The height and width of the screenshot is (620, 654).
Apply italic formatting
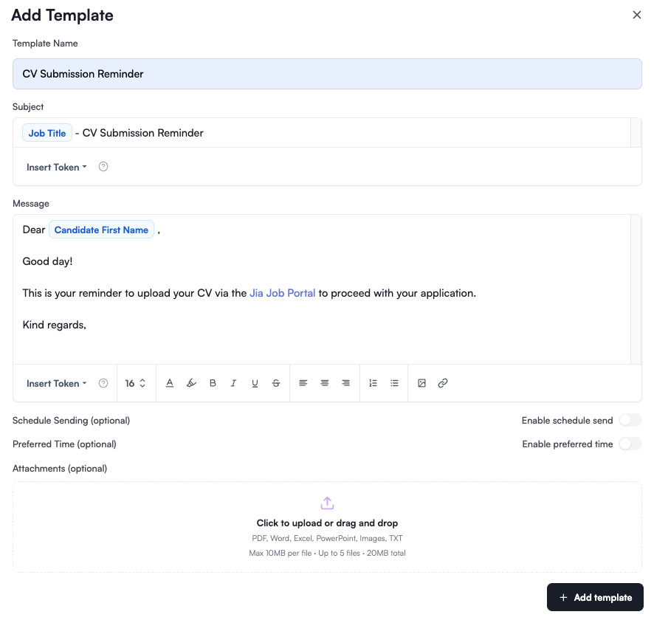click(233, 383)
